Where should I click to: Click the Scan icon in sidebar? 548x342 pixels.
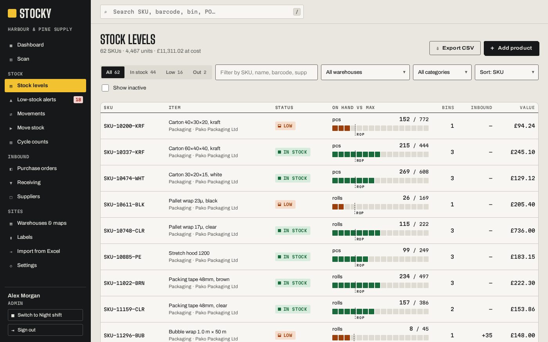[11, 59]
